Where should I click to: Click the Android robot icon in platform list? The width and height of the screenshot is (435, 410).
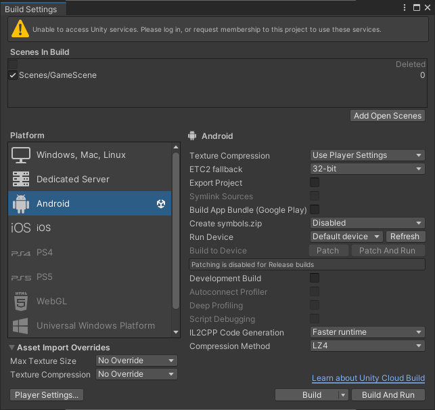pyautogui.click(x=21, y=203)
